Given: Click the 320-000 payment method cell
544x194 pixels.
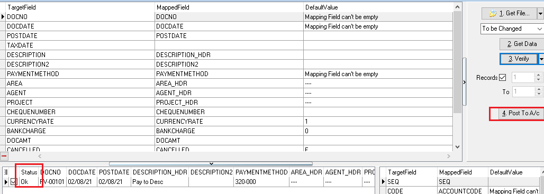Looking at the screenshot, I should (261, 182).
